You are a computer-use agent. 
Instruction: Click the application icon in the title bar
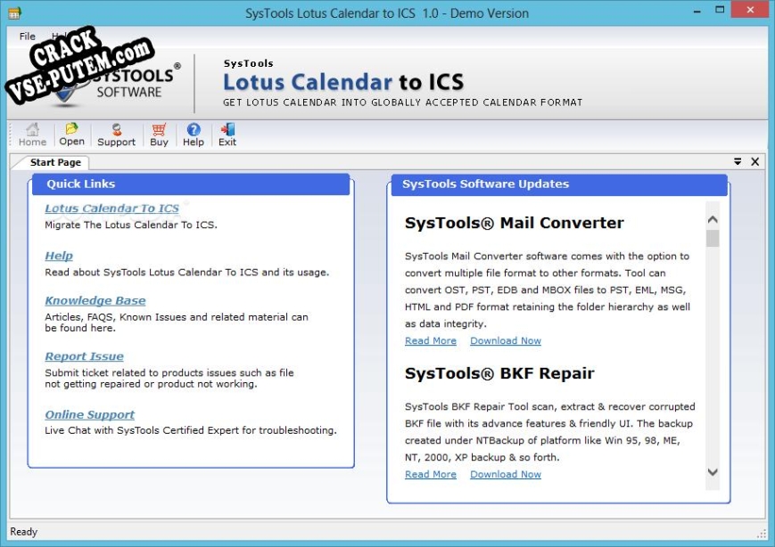pos(14,12)
